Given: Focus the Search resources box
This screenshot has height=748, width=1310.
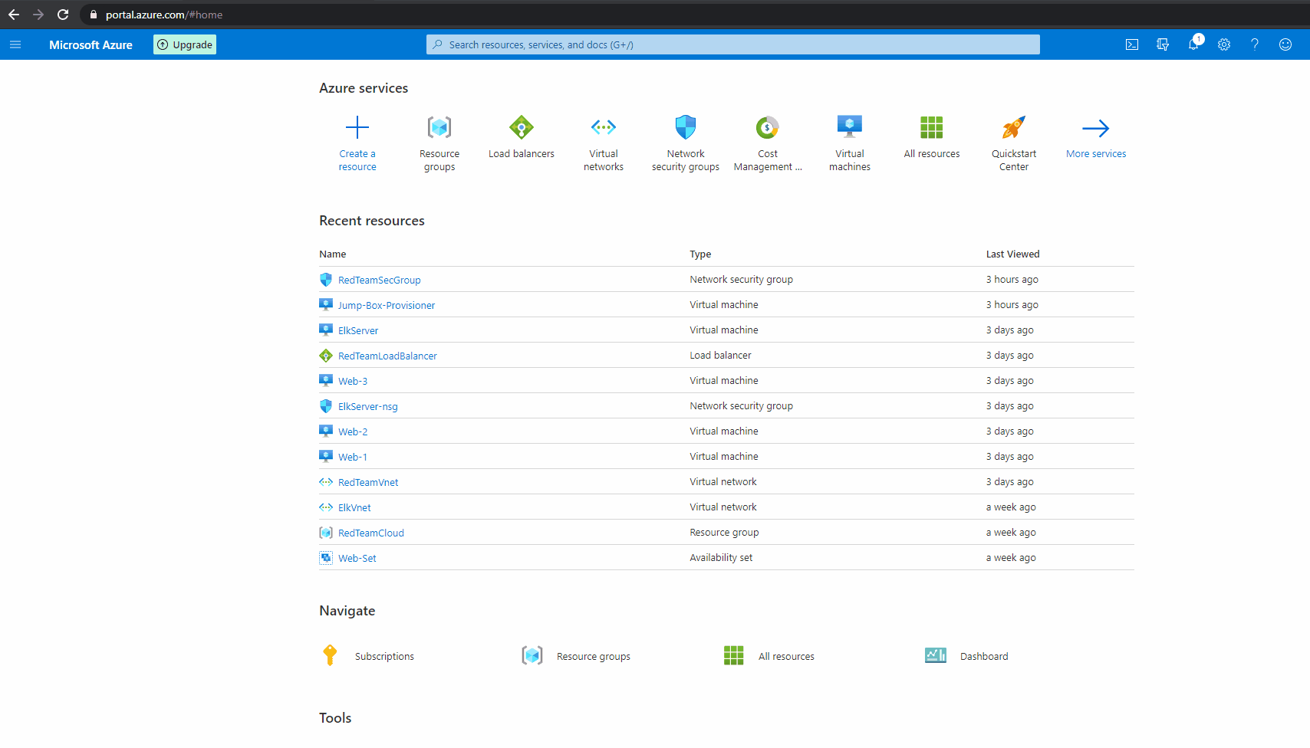Looking at the screenshot, I should tap(733, 44).
